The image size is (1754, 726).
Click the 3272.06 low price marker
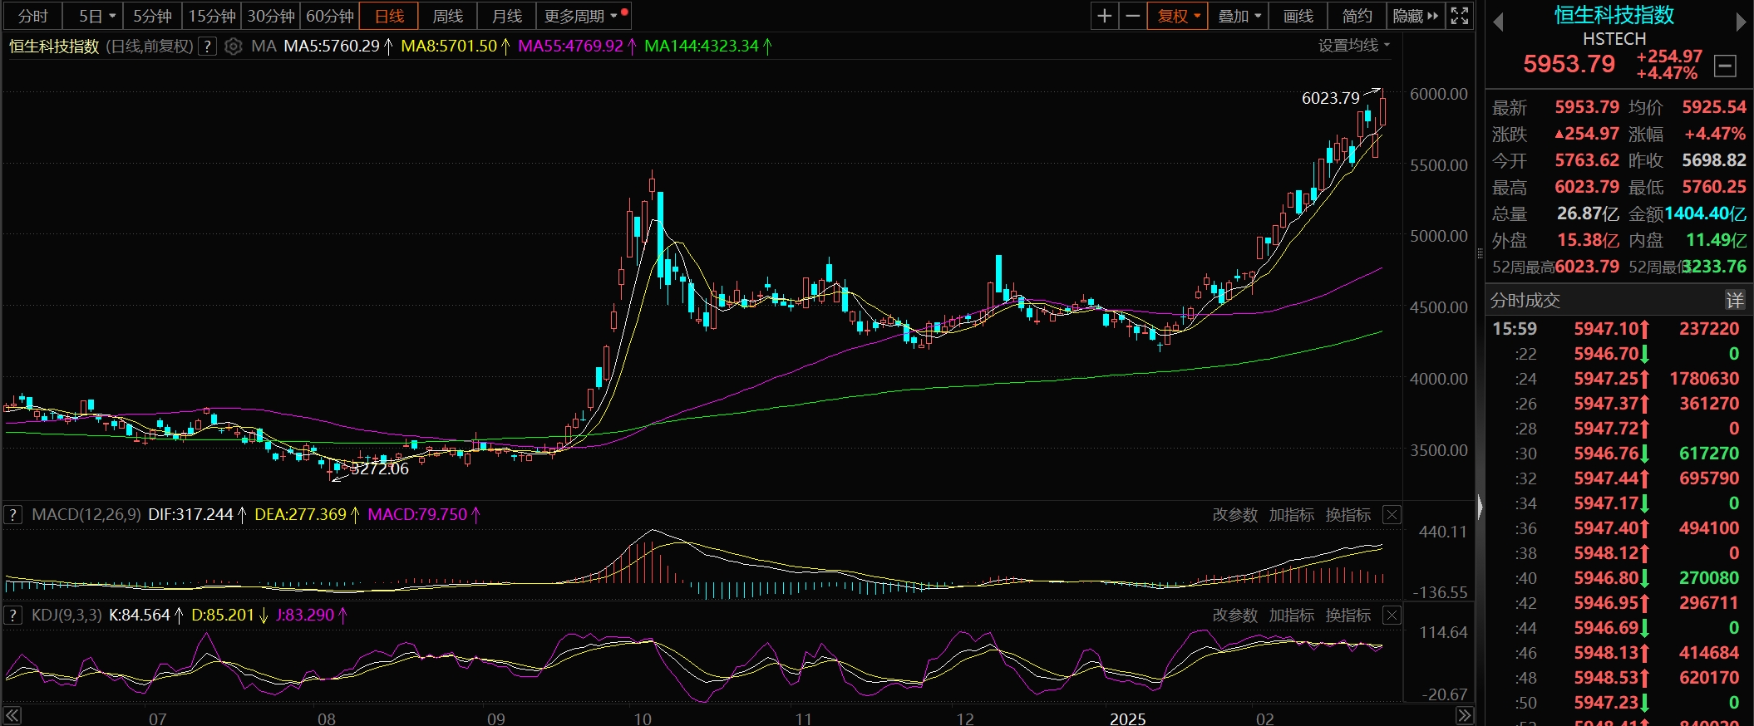380,469
